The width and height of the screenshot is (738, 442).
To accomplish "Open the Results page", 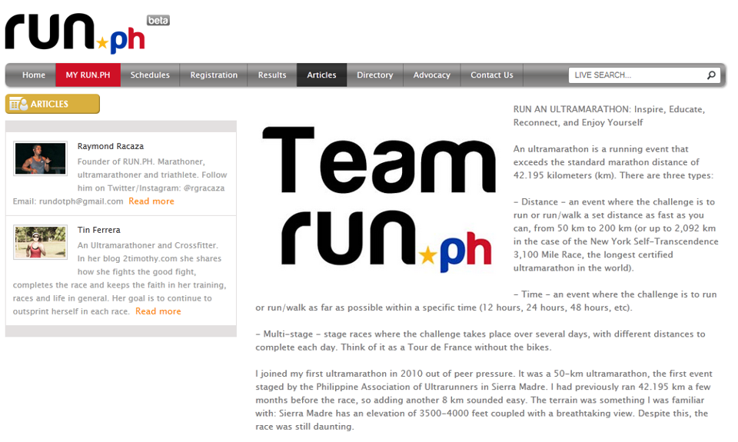I will (x=272, y=75).
